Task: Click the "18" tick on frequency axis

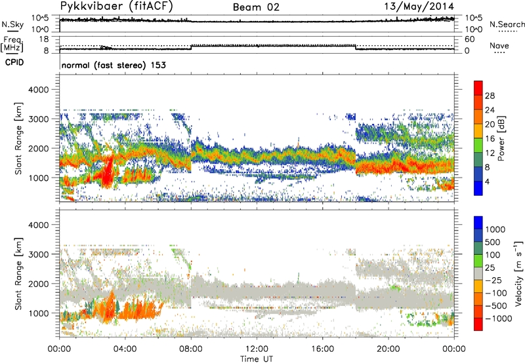Action: pyautogui.click(x=44, y=39)
